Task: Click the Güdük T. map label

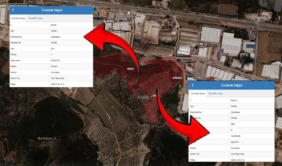Action: [144, 97]
